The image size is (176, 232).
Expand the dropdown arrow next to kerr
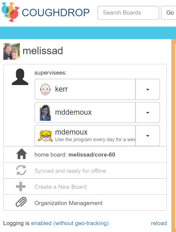[147, 89]
